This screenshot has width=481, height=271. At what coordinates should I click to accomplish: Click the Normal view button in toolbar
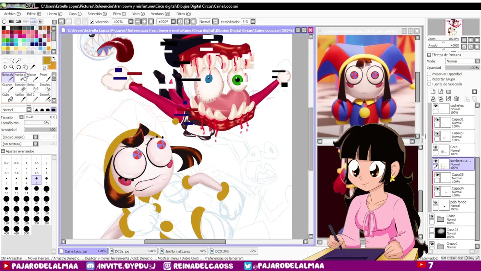205,22
